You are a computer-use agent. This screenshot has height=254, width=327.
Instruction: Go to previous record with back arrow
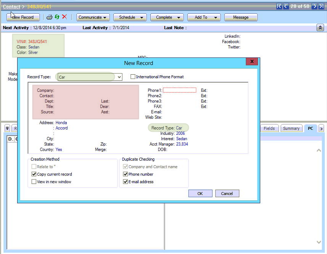pyautogui.click(x=285, y=6)
